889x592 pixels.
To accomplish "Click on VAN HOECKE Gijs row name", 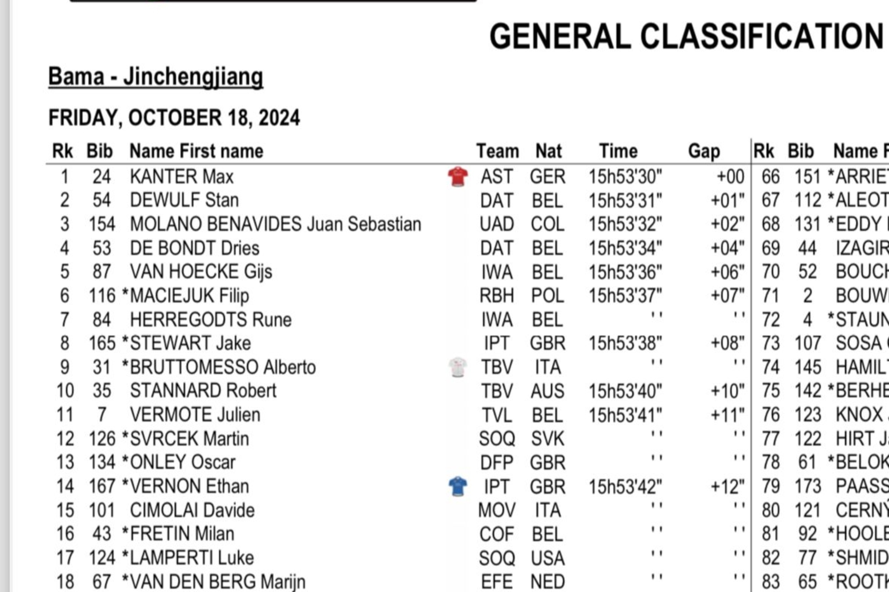I will tap(201, 272).
